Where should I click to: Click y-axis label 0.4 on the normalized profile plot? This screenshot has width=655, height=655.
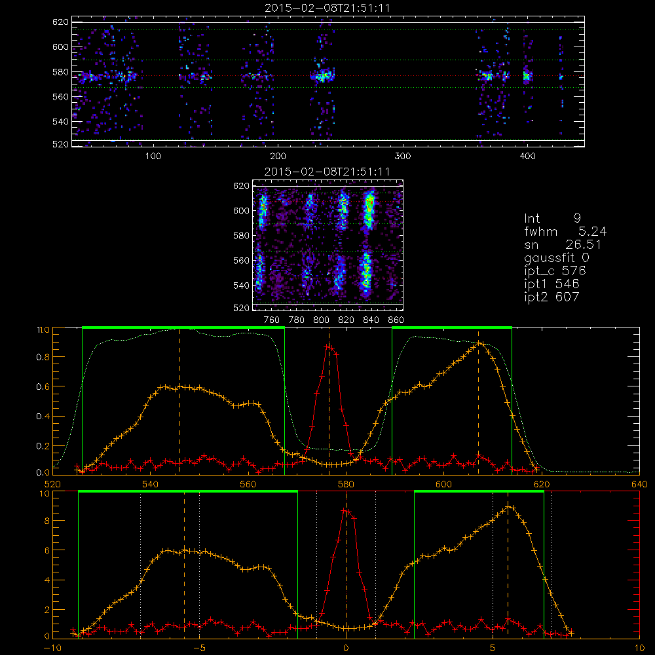pyautogui.click(x=43, y=417)
